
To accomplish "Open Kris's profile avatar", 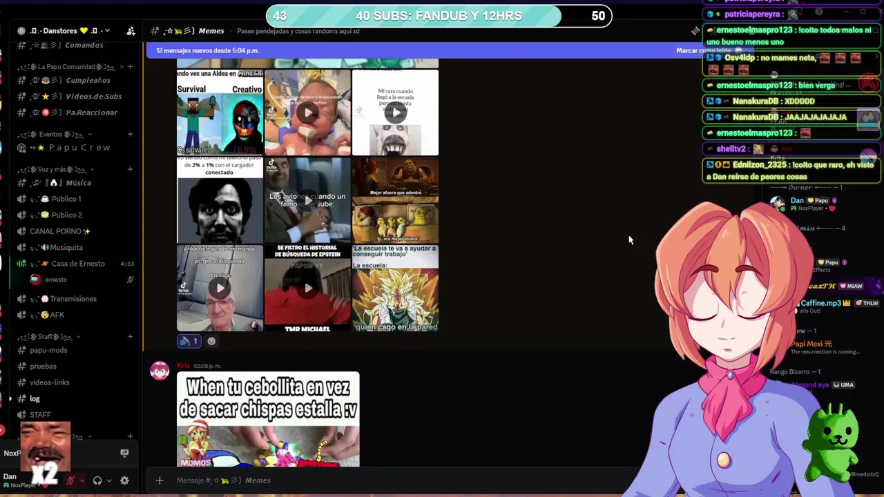I will point(160,371).
